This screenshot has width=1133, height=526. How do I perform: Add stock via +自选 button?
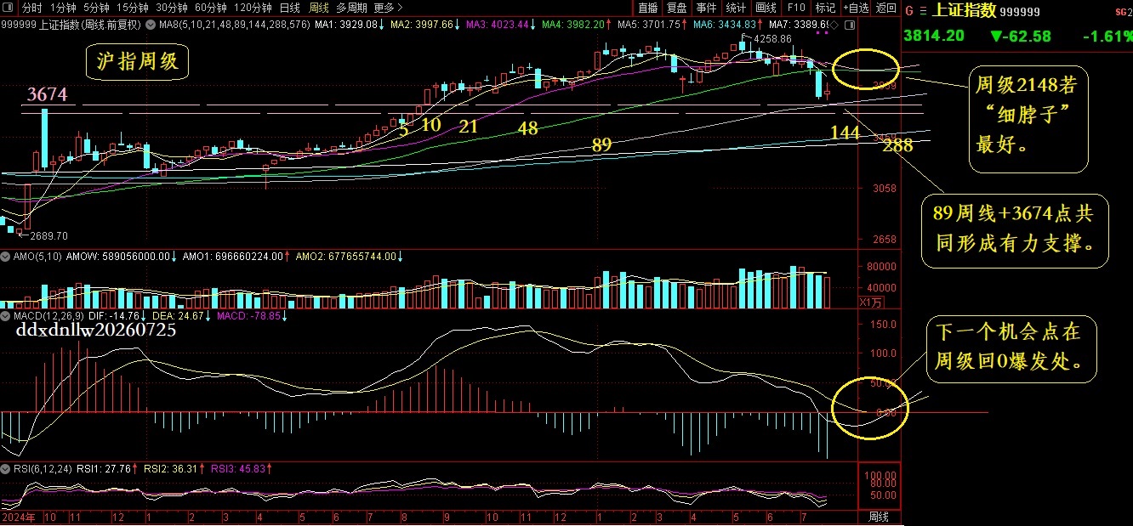856,8
